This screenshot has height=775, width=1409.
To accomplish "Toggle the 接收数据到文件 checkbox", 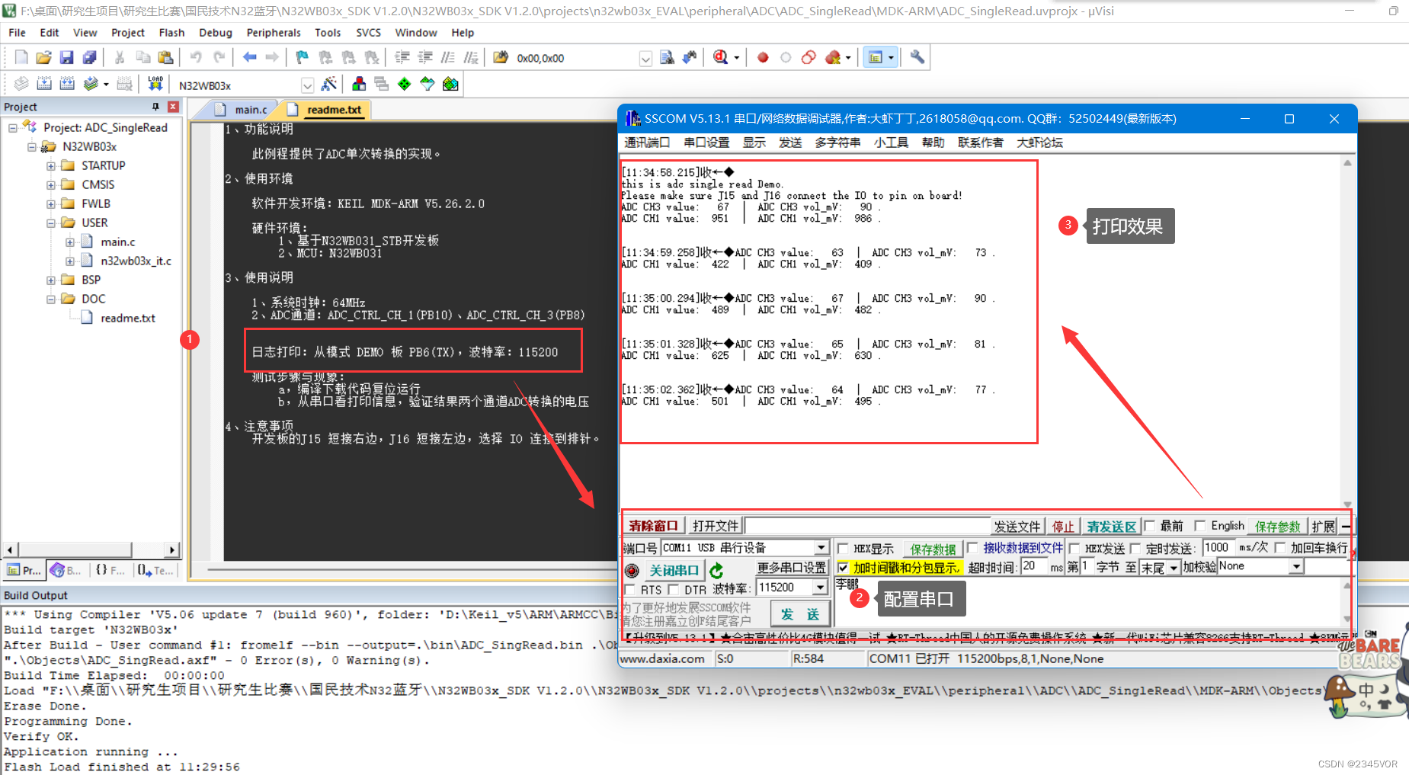I will pos(972,548).
